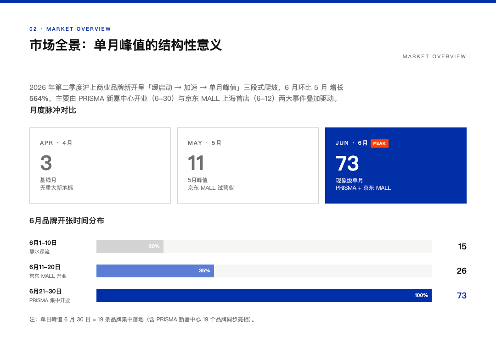
Task: Click the gray 20% progress bar
Action: pyautogui.click(x=130, y=247)
